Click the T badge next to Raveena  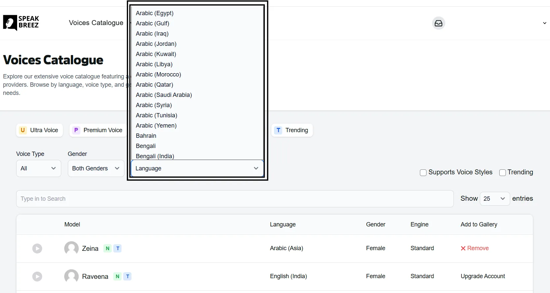click(x=127, y=277)
